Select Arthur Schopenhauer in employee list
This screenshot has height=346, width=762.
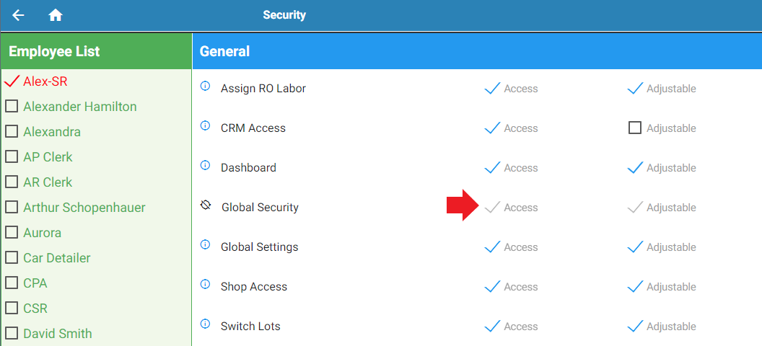pyautogui.click(x=84, y=207)
